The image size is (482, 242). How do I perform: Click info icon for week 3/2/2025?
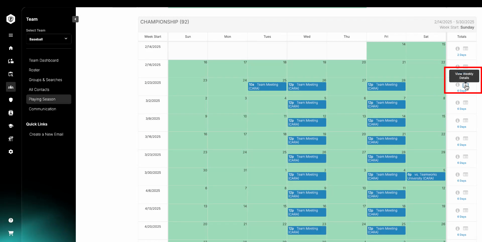[458, 103]
